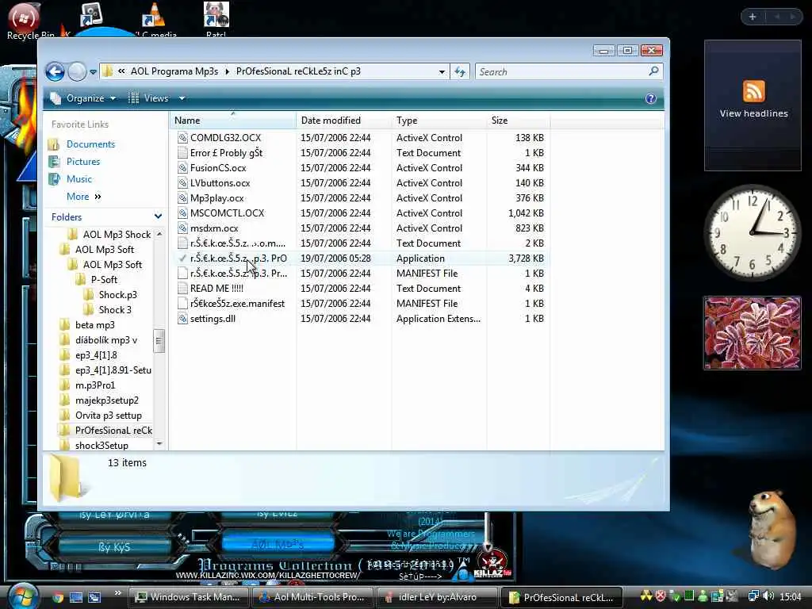Go back using the Back arrow button

tap(55, 71)
